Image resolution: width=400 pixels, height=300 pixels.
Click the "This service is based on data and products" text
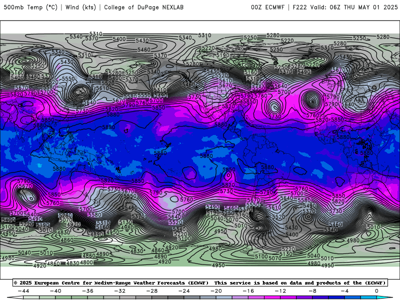click(277, 283)
